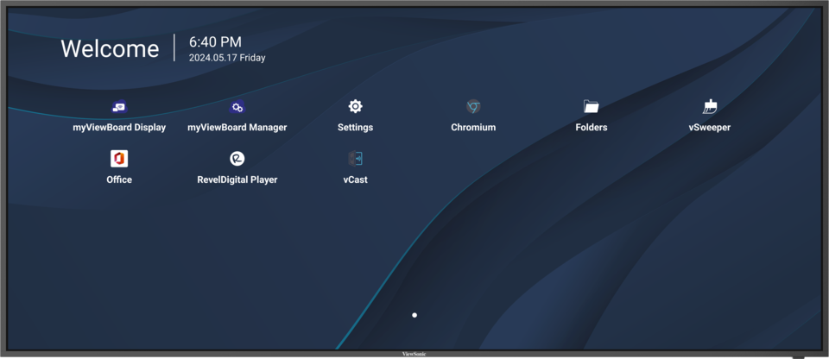Select the "Office" text label
The image size is (829, 359).
(119, 179)
